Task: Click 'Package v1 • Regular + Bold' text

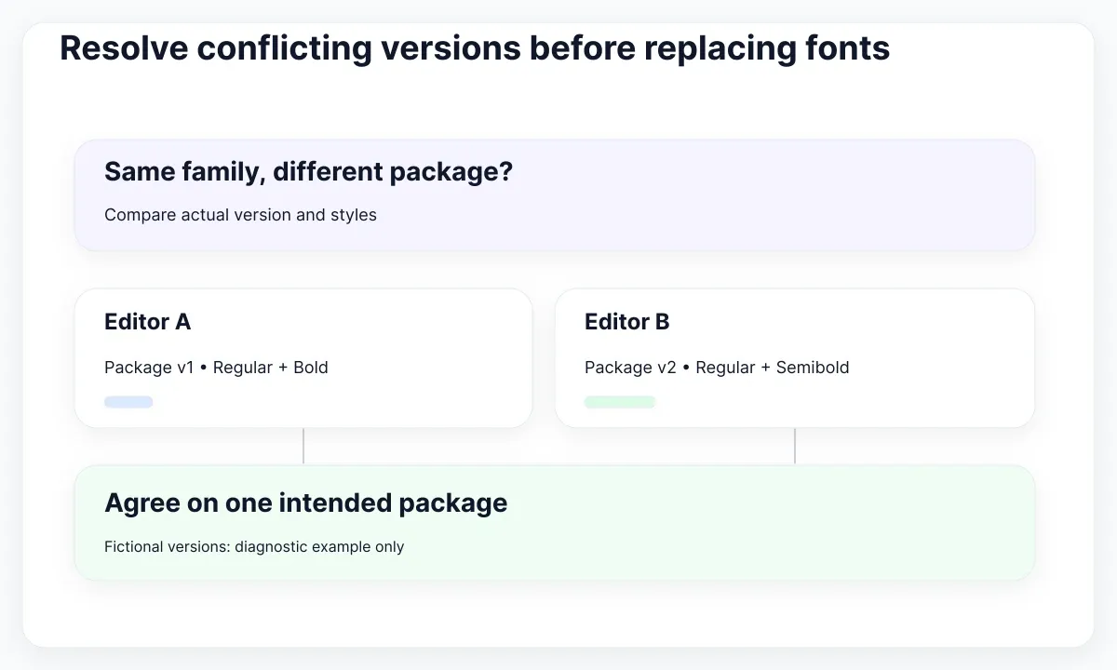Action: point(216,368)
